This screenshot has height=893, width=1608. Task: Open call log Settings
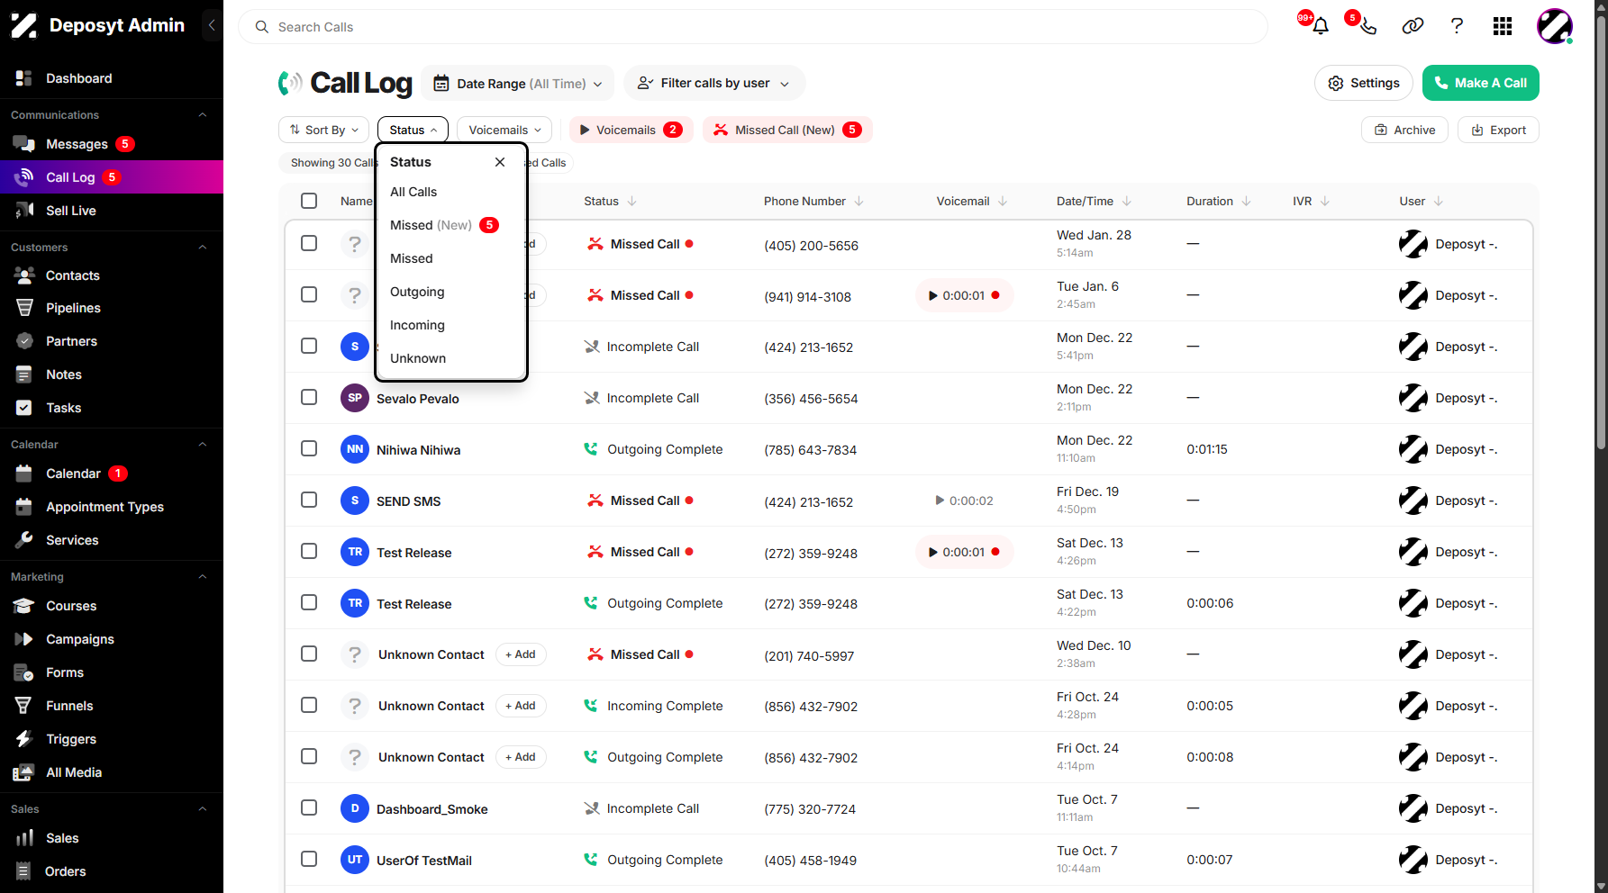(1364, 83)
